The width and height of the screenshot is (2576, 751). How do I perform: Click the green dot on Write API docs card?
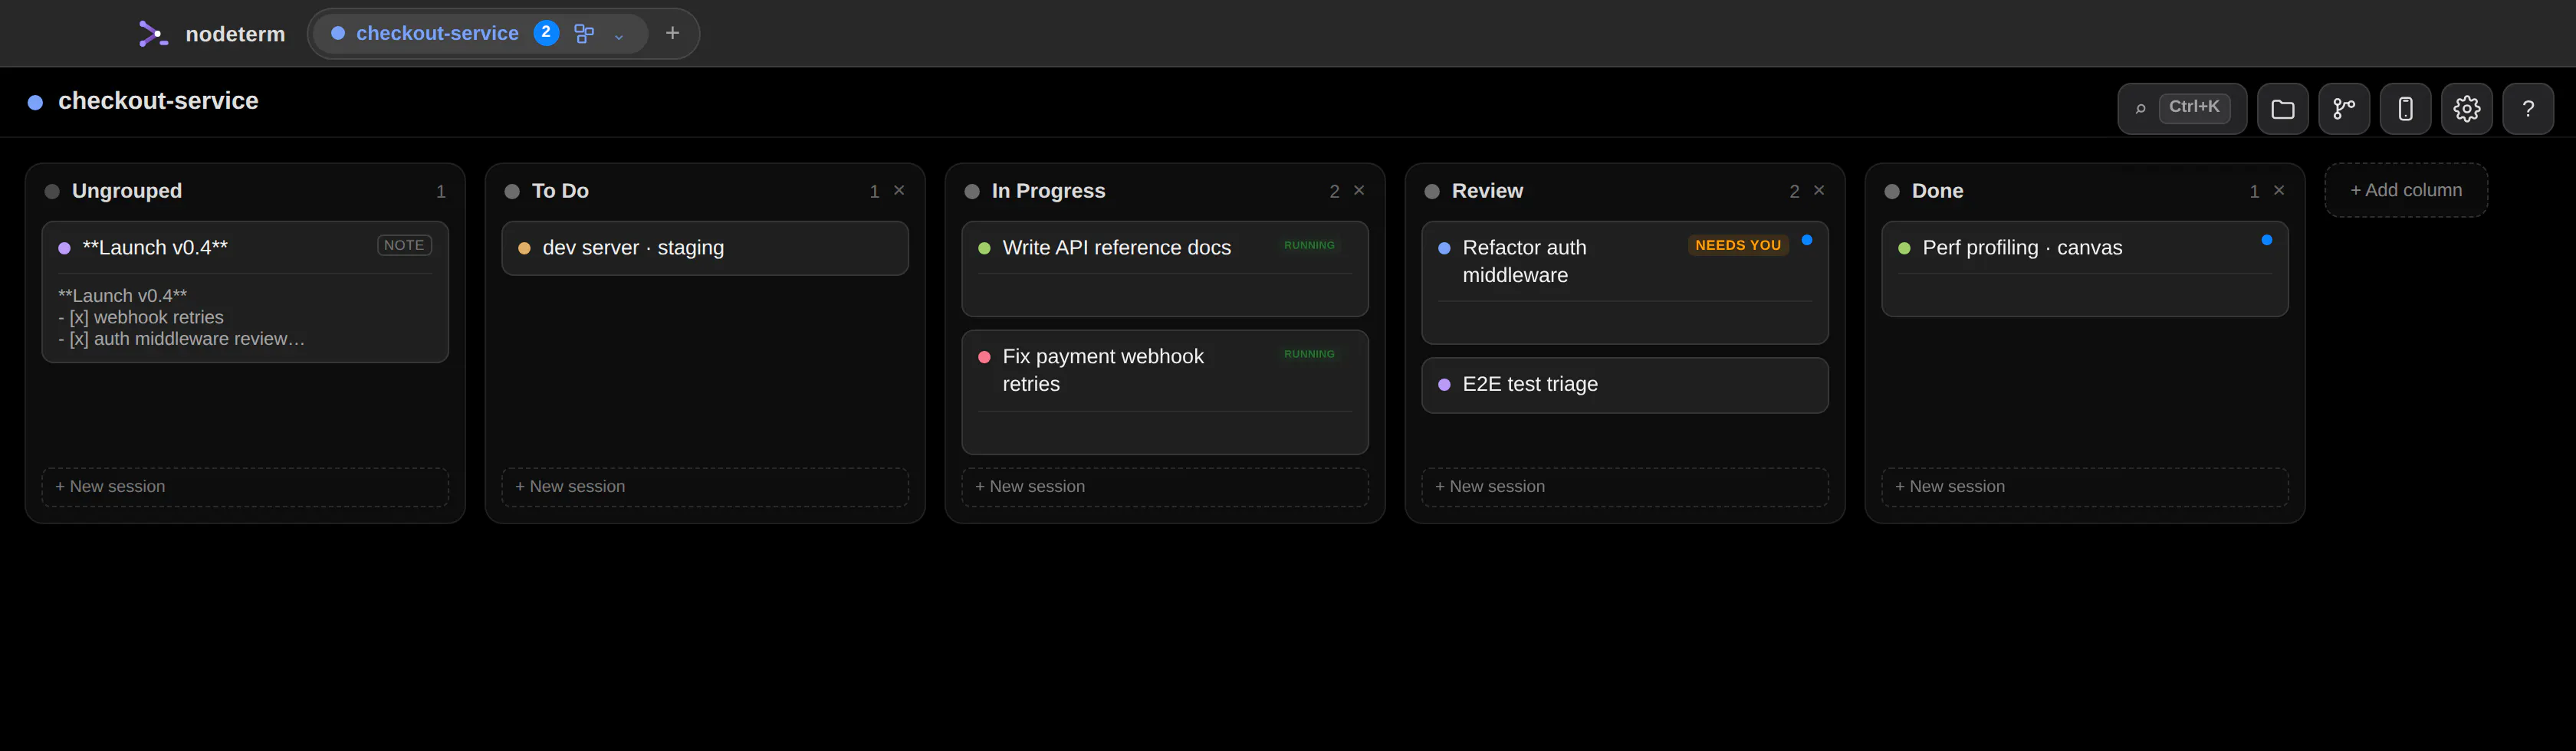[984, 248]
